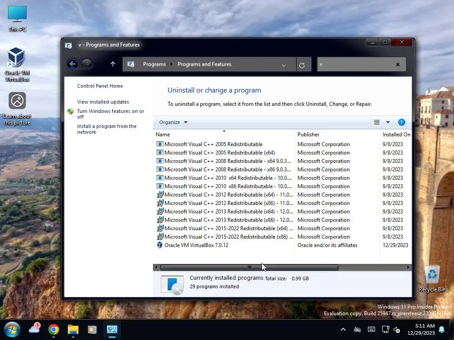Open Control Panel Home link
This screenshot has height=340, width=454.
(100, 86)
